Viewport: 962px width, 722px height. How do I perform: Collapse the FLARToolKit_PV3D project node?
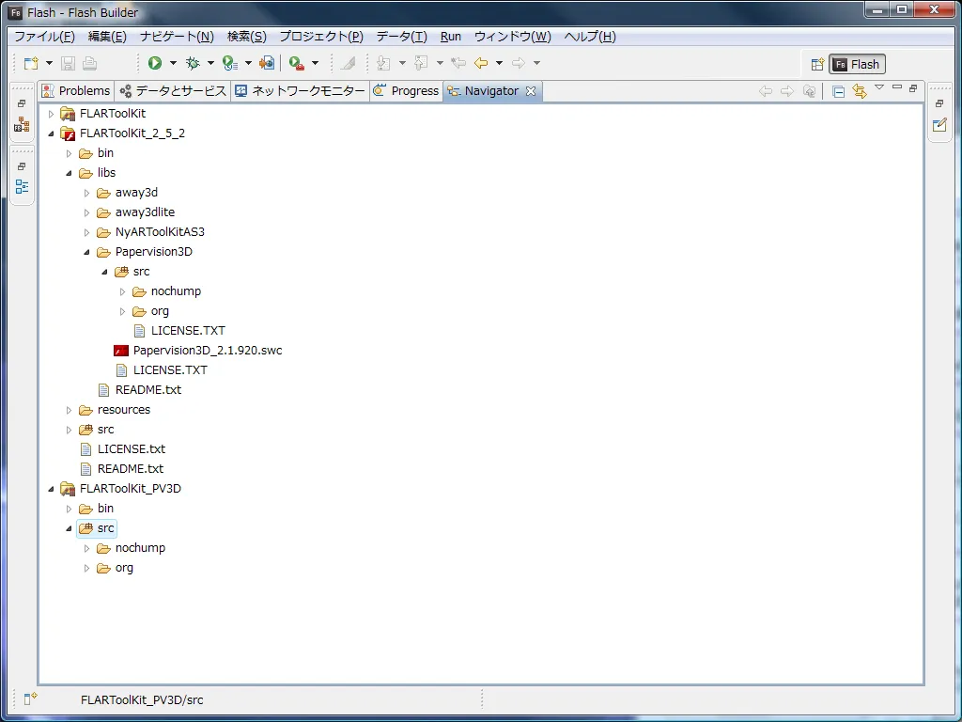(52, 489)
